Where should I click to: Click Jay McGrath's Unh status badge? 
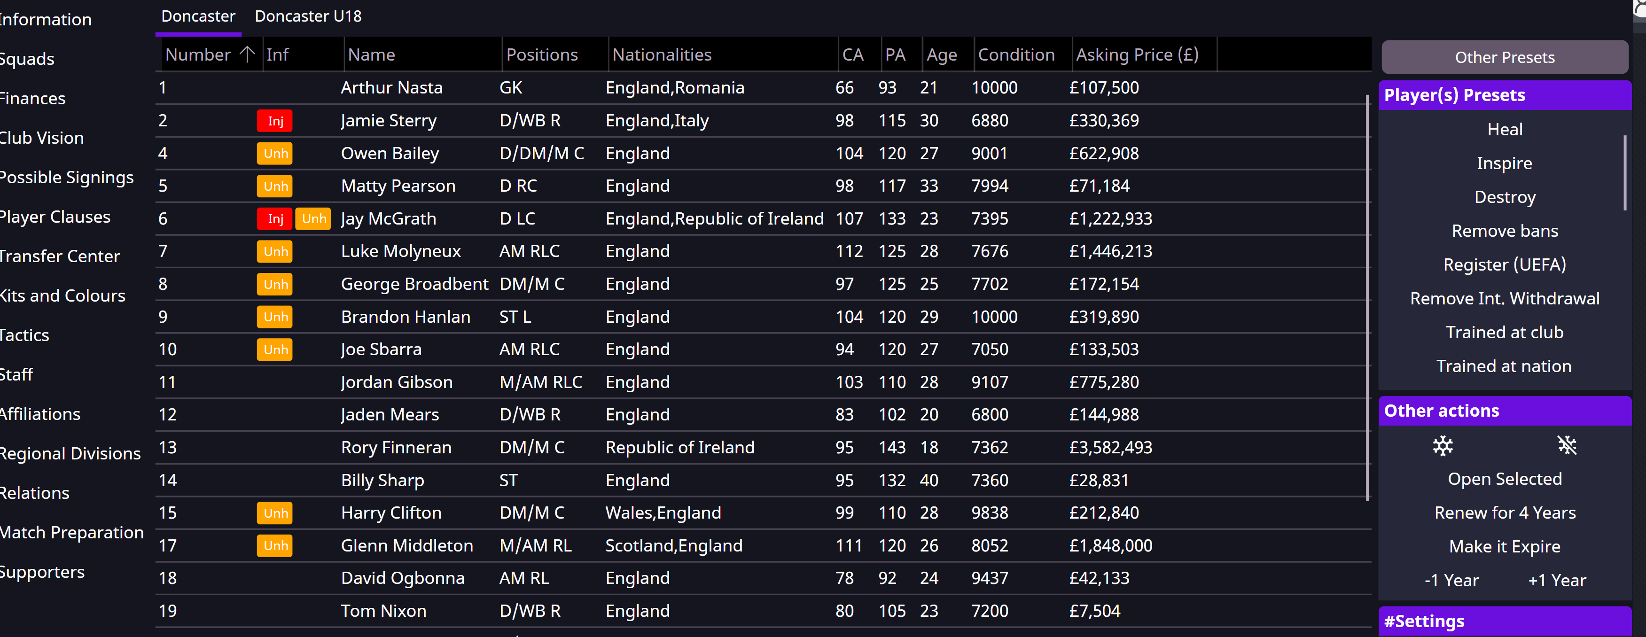tap(313, 218)
